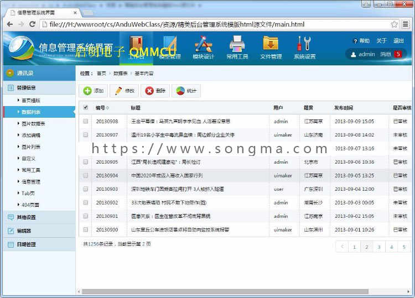Image resolution: width=415 pixels, height=298 pixels.
Task: Go to pagination page 4
Action: click(x=391, y=247)
